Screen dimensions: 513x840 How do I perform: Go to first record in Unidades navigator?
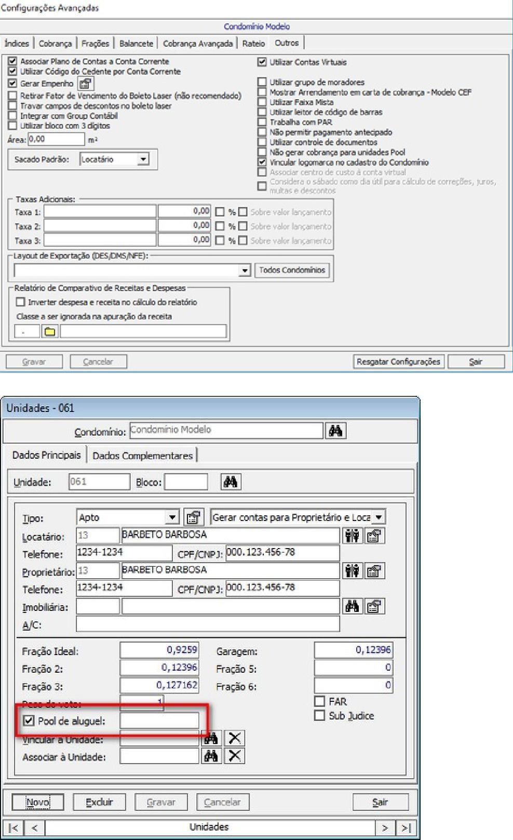point(15,828)
